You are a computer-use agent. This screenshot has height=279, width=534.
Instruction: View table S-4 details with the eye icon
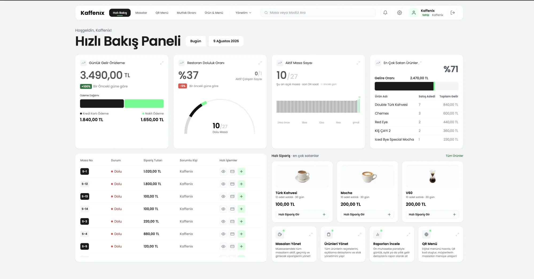(x=223, y=234)
